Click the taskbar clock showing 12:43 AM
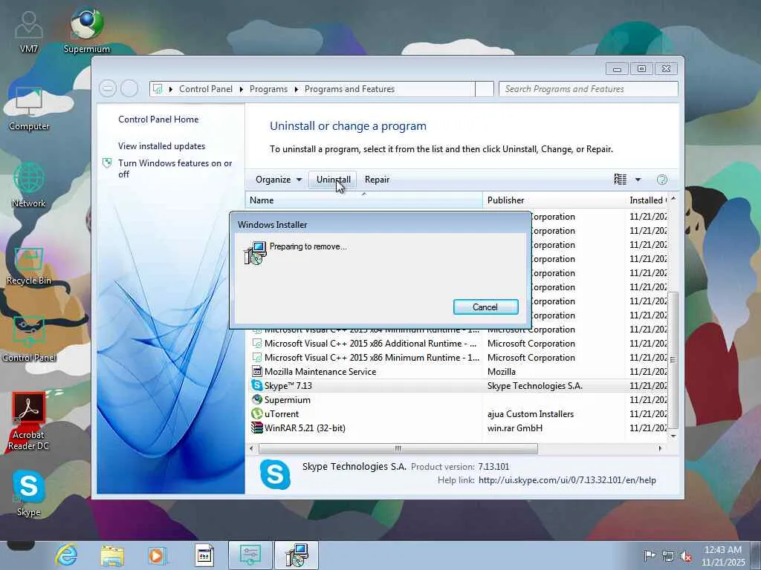 (723, 556)
